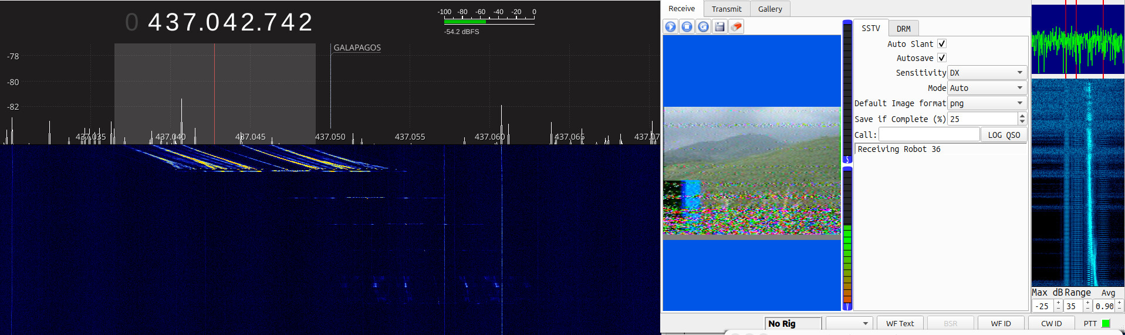
Task: Start SSTV receiving with the play icon
Action: (x=671, y=26)
